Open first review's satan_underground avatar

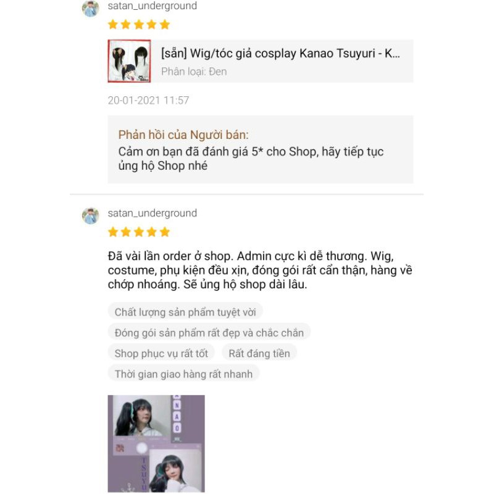click(90, 8)
